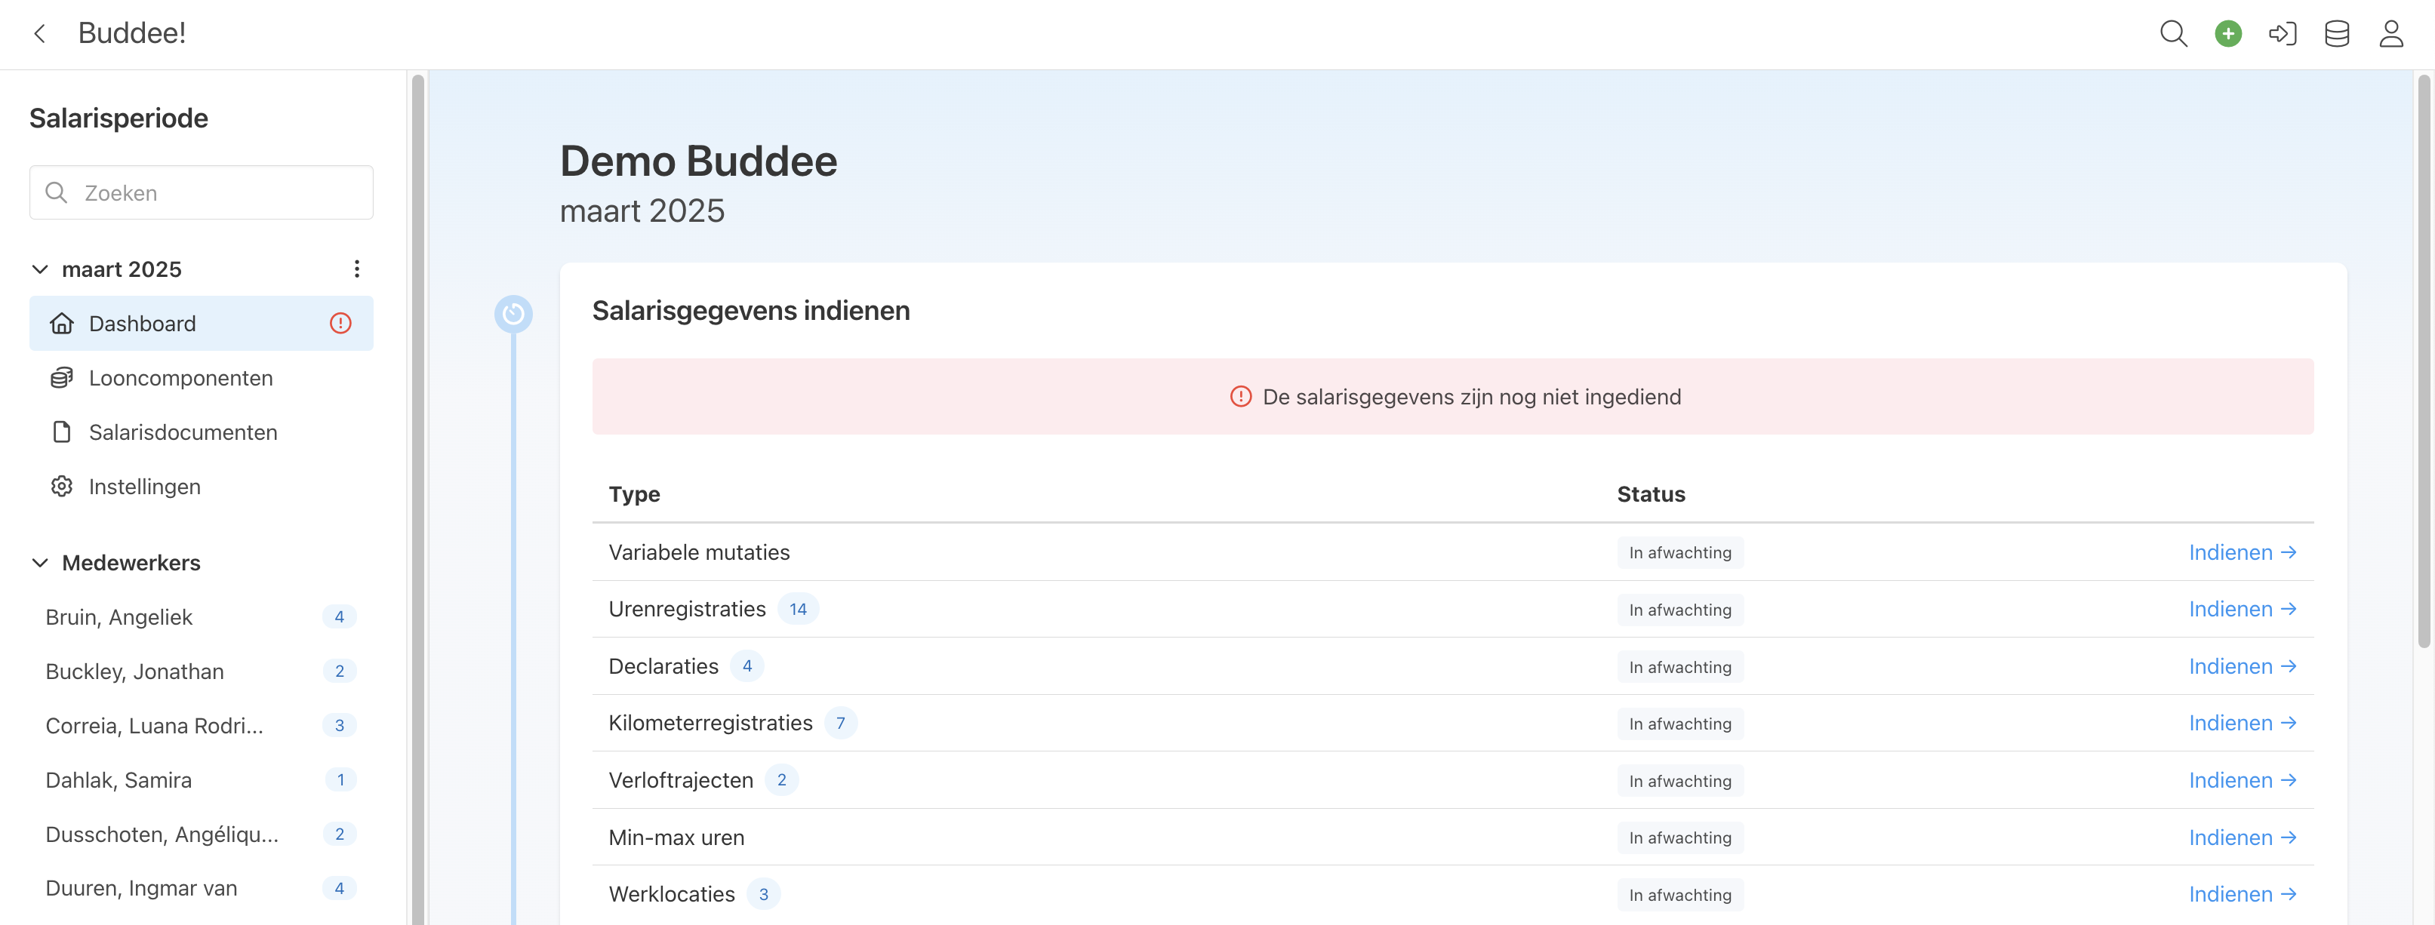Click Indienen for Variabele mutaties

point(2243,552)
